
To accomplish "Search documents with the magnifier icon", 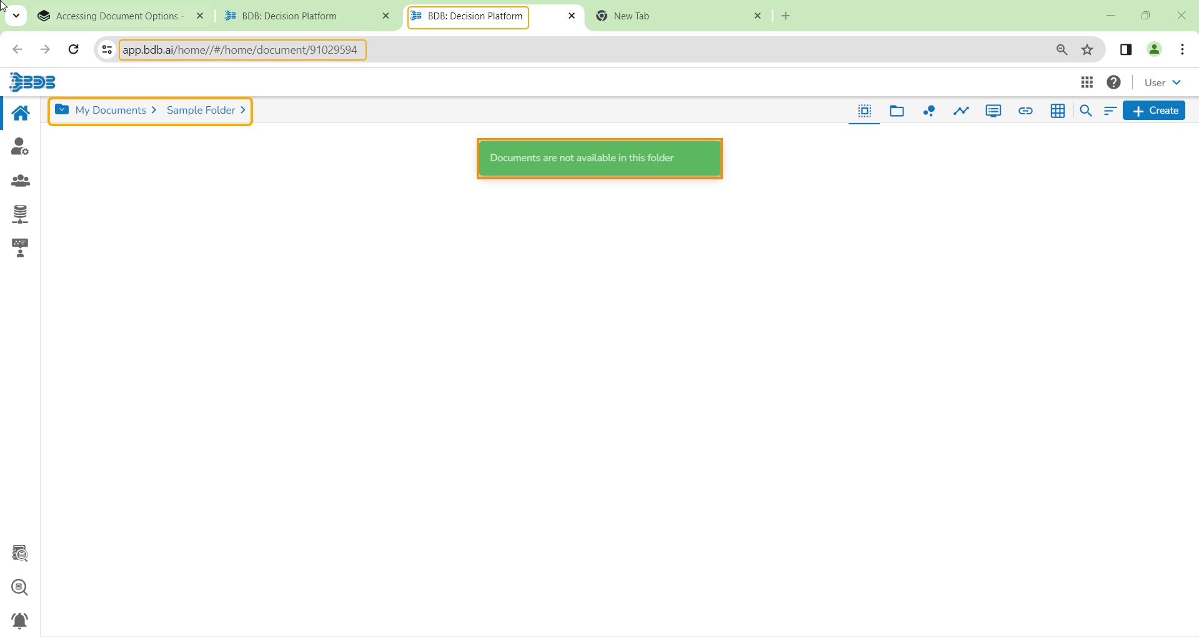I will [1087, 112].
